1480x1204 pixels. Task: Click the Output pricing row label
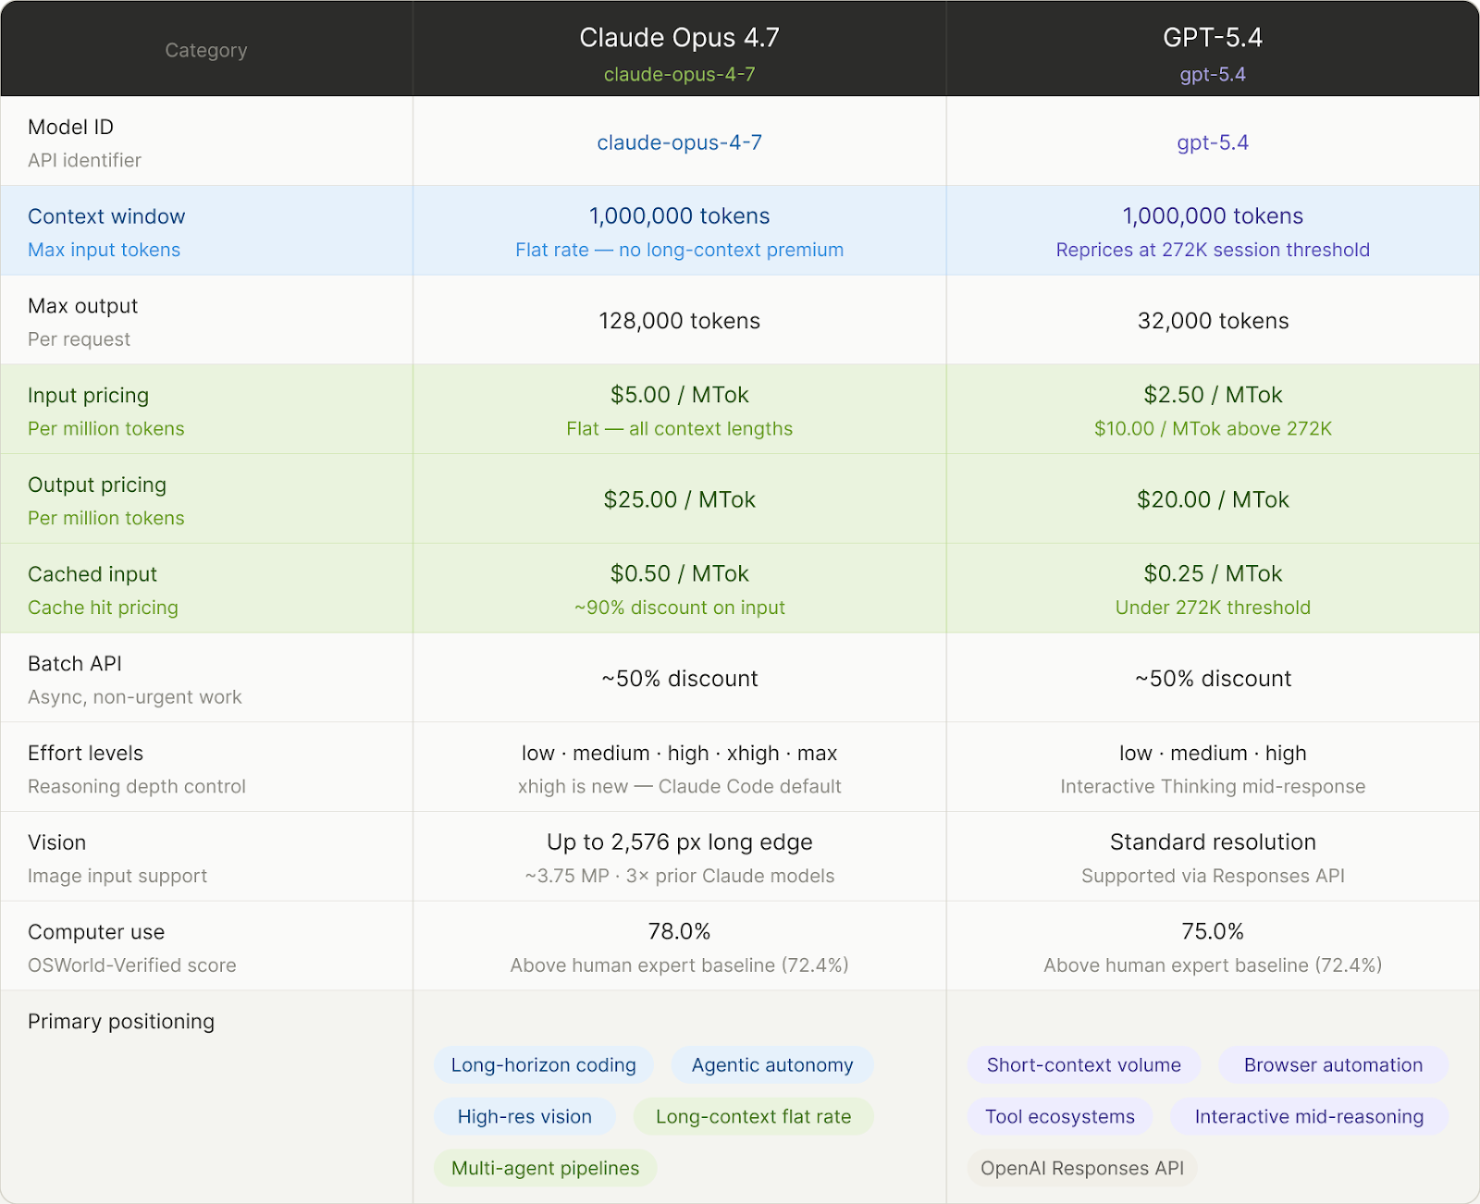click(97, 485)
